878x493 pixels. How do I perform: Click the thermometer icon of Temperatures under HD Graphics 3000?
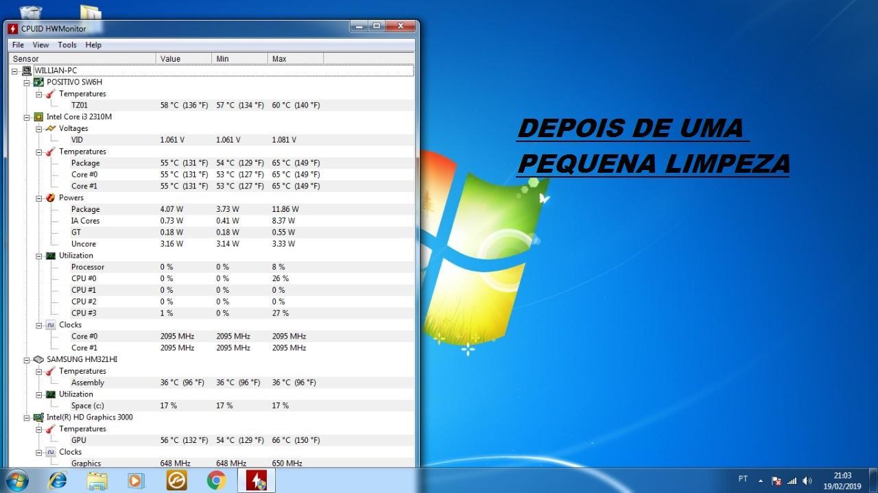click(x=50, y=429)
